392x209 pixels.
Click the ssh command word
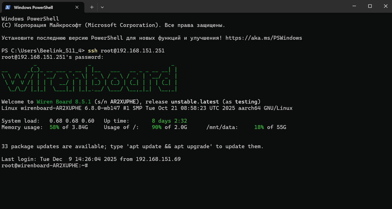click(93, 51)
